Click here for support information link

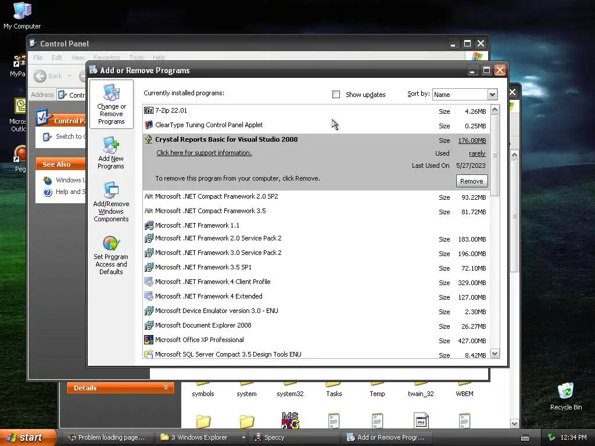(204, 153)
